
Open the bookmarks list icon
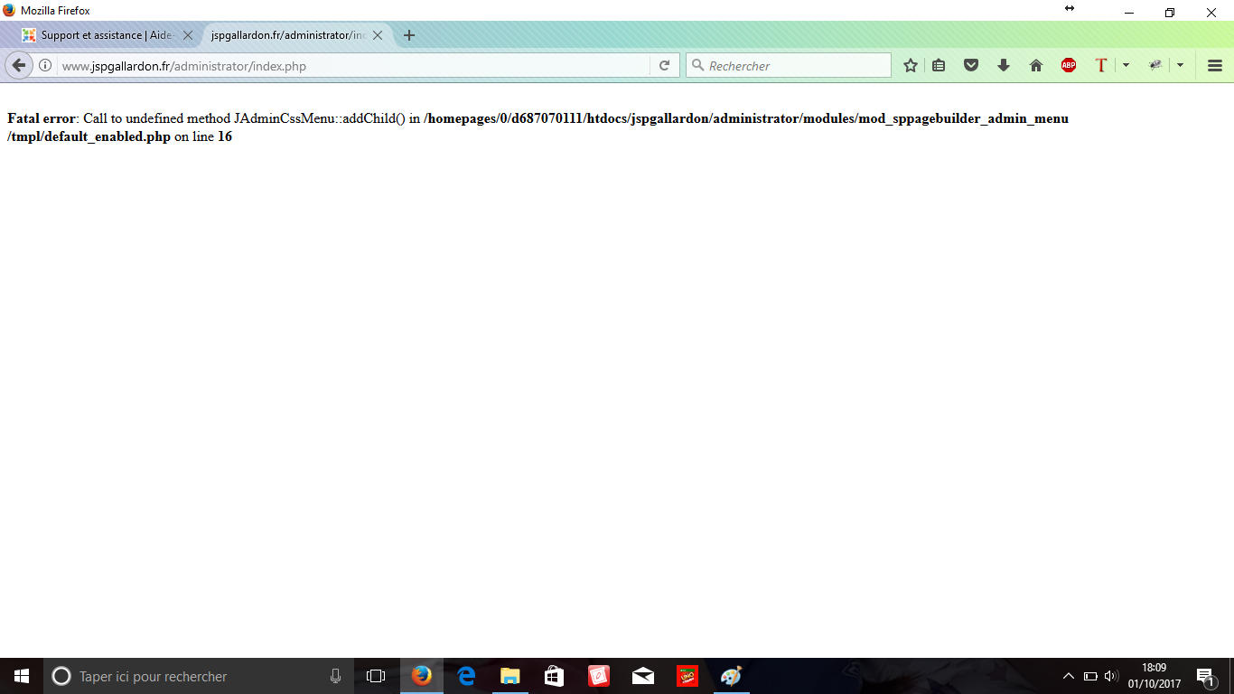[x=939, y=65]
